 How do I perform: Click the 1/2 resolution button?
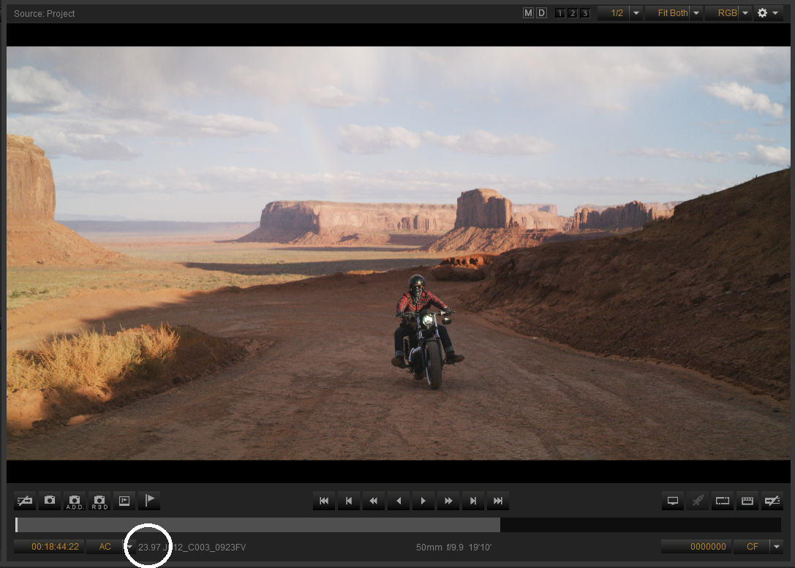614,13
